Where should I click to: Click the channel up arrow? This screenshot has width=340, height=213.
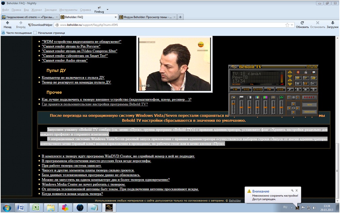[x=290, y=72]
